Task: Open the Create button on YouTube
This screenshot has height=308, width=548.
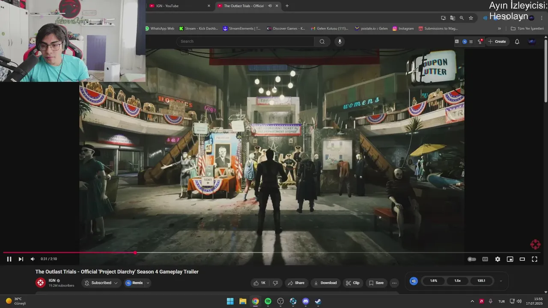Action: (497, 41)
